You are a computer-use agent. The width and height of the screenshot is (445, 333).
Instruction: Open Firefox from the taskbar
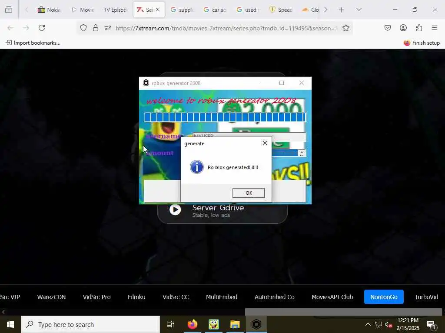(x=192, y=324)
